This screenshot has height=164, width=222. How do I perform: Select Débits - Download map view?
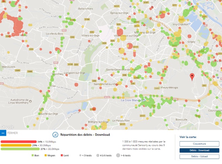tap(197, 150)
